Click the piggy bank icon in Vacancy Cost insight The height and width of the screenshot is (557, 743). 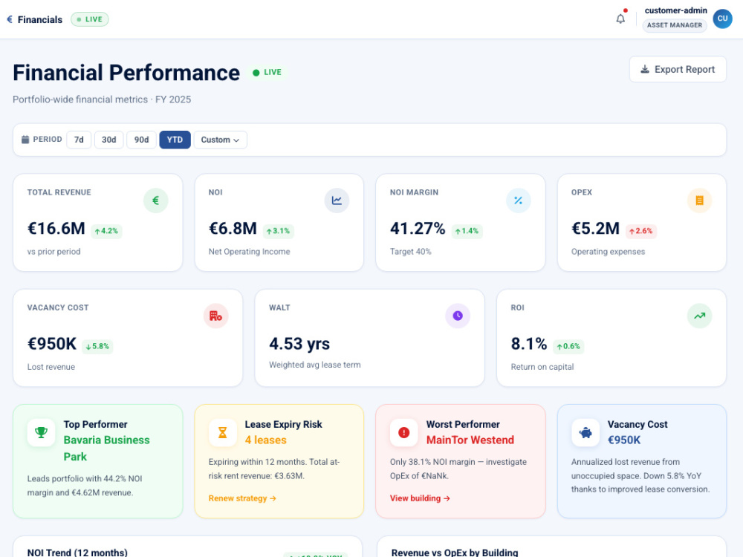pos(585,432)
